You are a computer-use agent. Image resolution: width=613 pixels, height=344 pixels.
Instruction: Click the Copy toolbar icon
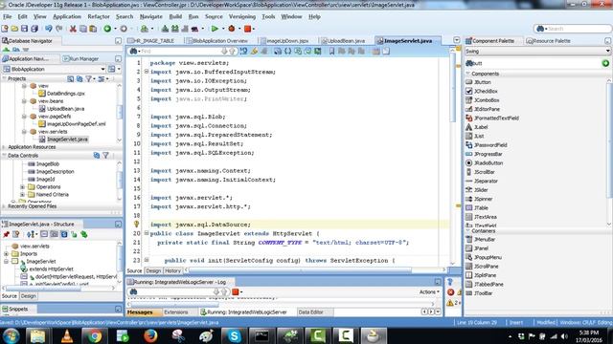(83, 29)
